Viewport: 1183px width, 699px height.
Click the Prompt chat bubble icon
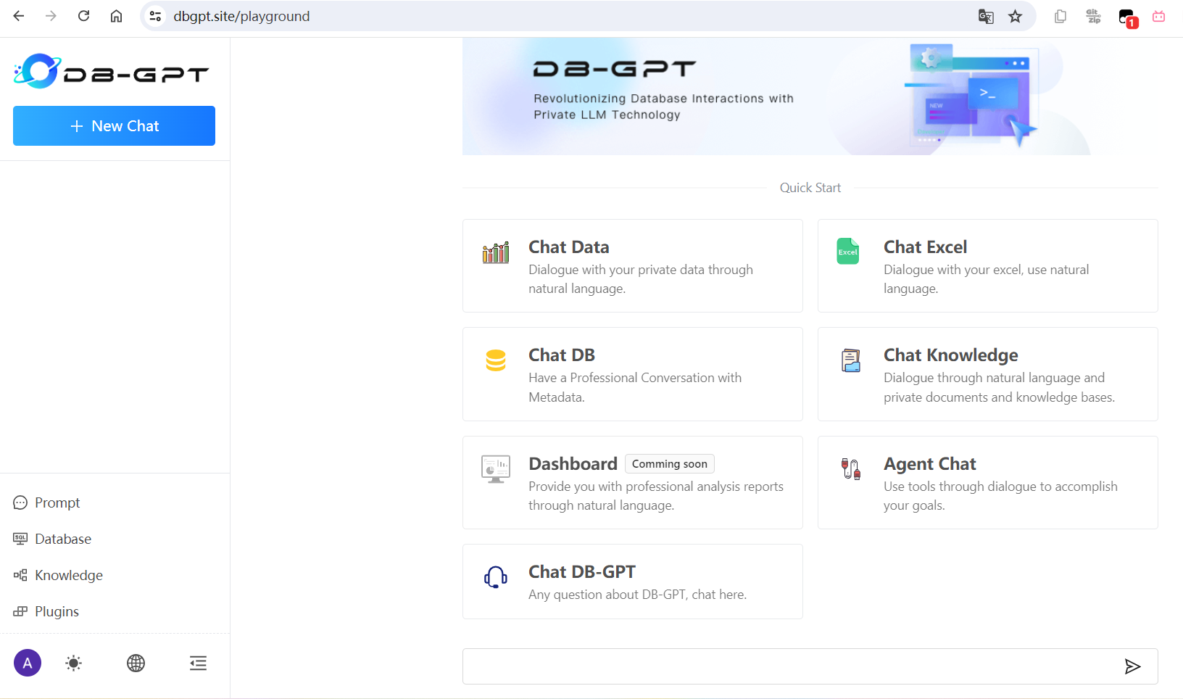tap(20, 502)
